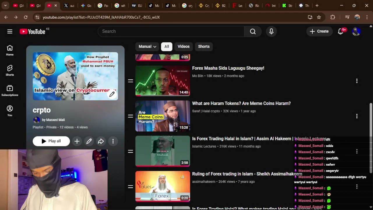
Task: Open Mo Biin channel link
Action: point(198,76)
